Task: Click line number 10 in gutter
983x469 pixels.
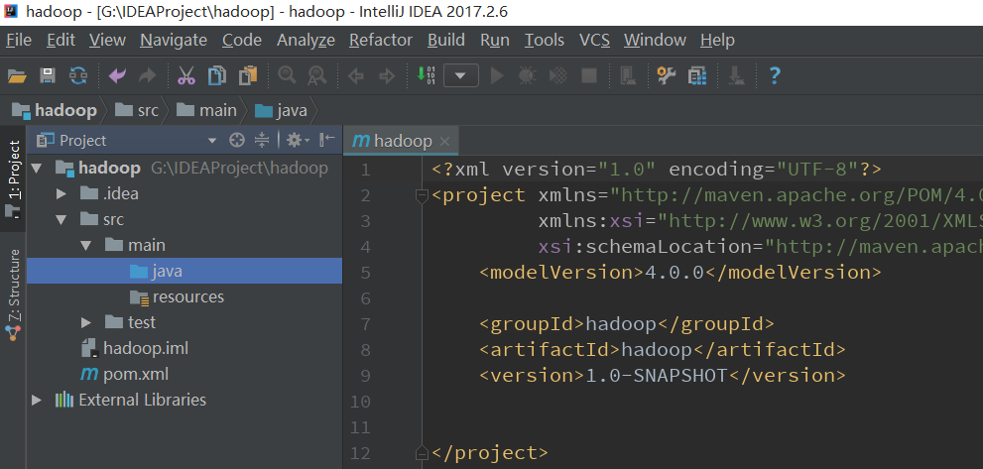Action: 360,402
